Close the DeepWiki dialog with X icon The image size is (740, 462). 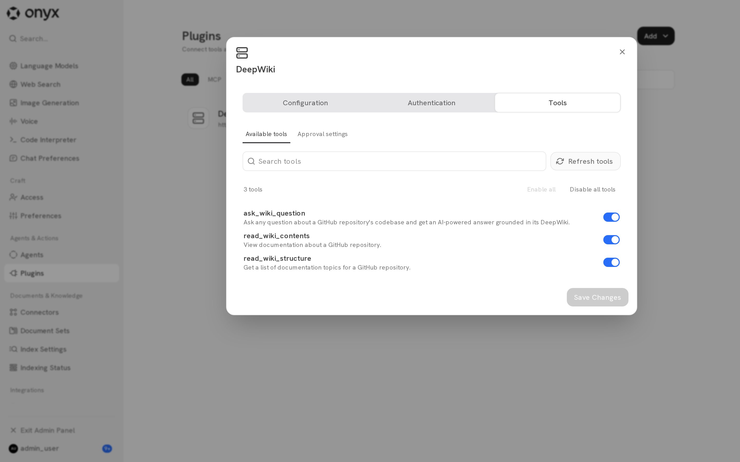tap(622, 52)
